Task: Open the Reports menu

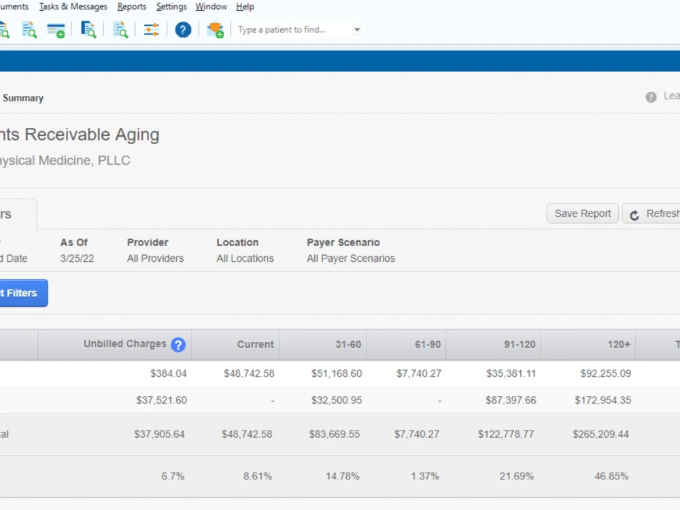Action: (132, 7)
